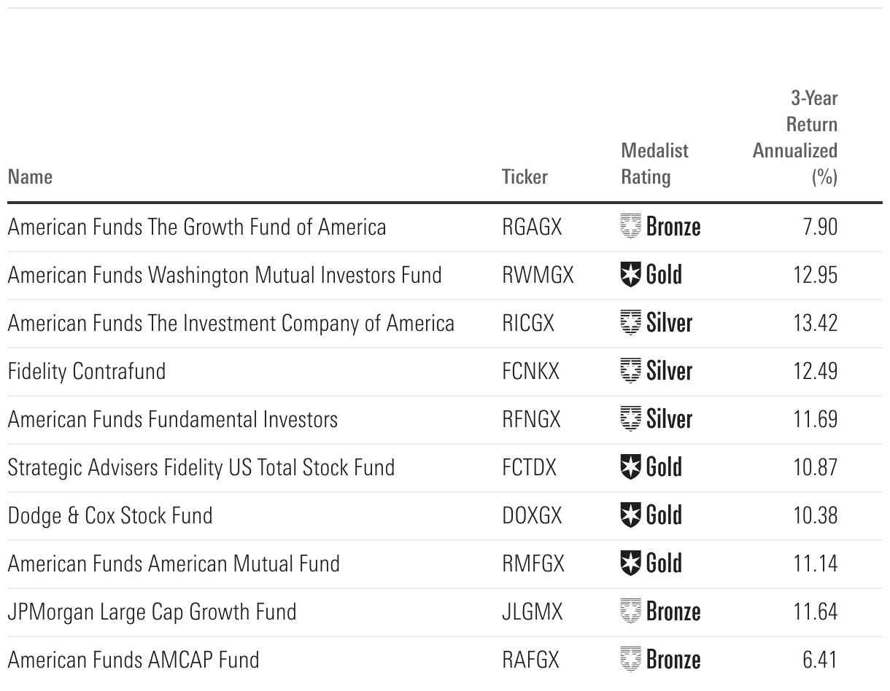
Task: Sort by 3-Year Return Annualized header
Action: click(796, 137)
